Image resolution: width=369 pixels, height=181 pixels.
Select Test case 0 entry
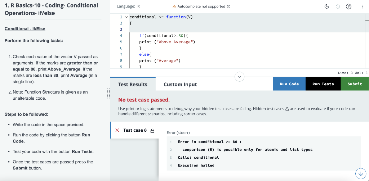point(134,130)
